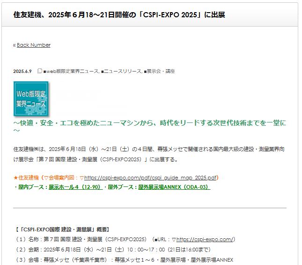Viewport: 302px width, 265px height.
Task: Open the ■web版限定業界ニュース category link
Action: [x=71, y=72]
